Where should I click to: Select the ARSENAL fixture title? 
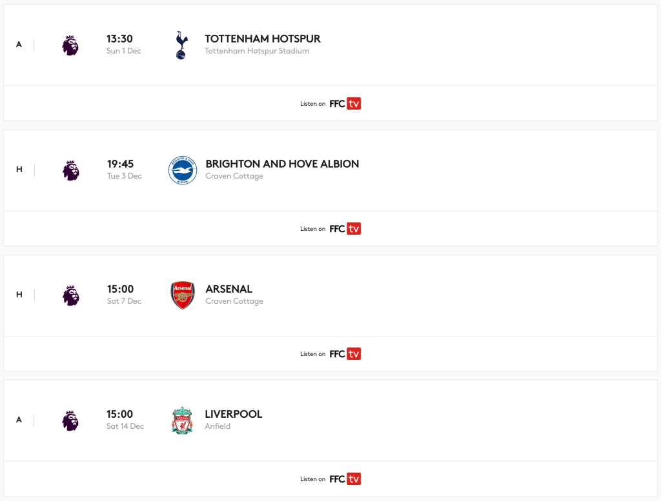pyautogui.click(x=229, y=289)
